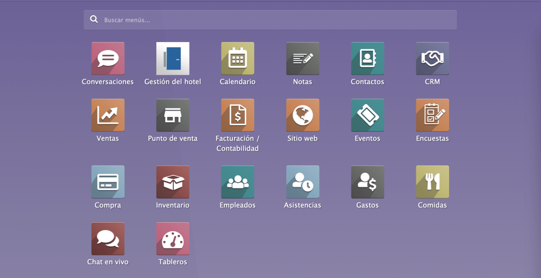Image resolution: width=541 pixels, height=278 pixels.
Task: Focus the Buscar menús search field
Action: [x=270, y=20]
